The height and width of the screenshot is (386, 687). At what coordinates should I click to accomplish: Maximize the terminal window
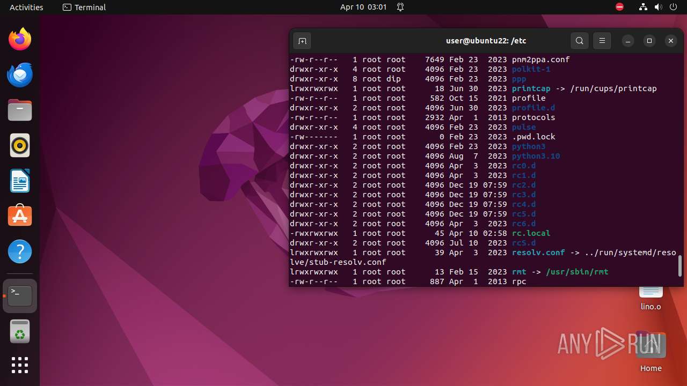click(x=649, y=41)
